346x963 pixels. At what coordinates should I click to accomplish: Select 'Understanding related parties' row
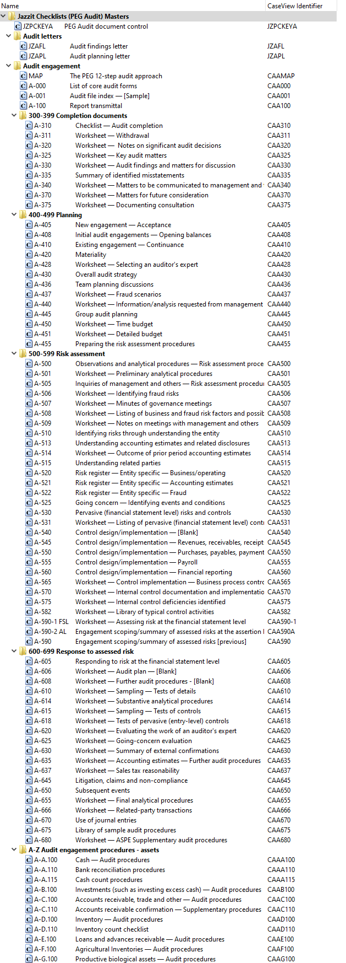168,463
